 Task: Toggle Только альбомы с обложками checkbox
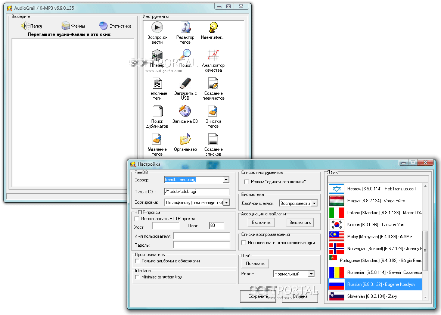[137, 261]
